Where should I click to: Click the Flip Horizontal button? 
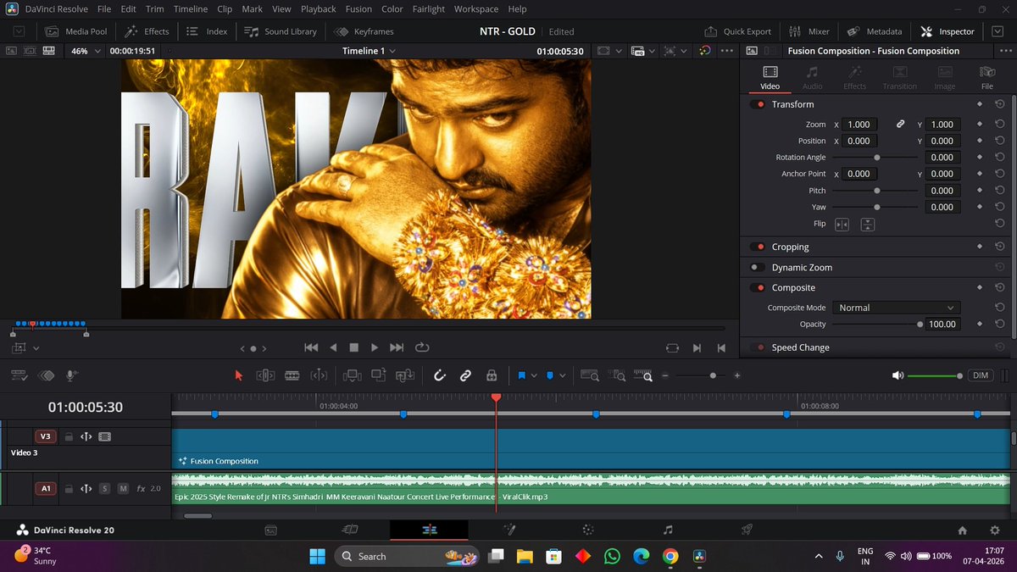pyautogui.click(x=842, y=225)
